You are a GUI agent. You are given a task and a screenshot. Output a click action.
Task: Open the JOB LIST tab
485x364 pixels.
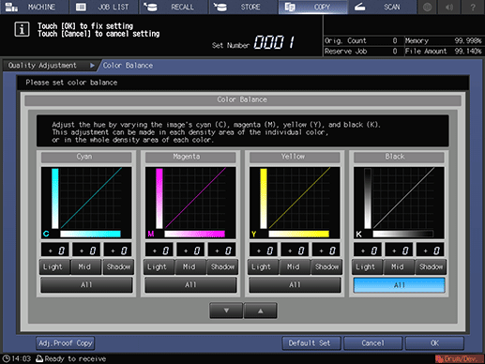[x=104, y=7]
